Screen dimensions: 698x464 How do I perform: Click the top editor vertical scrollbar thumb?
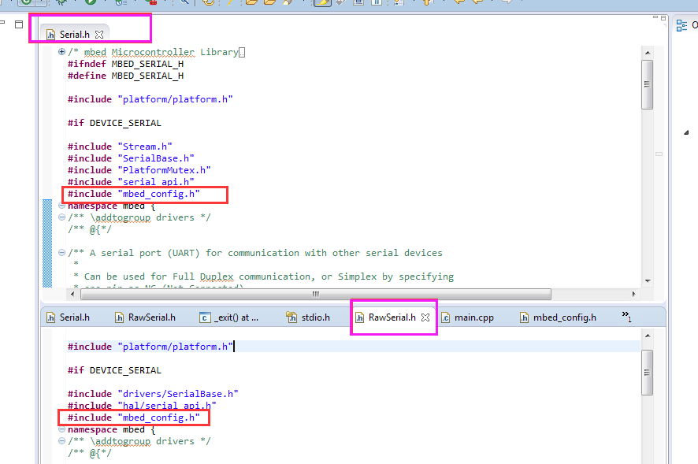point(648,84)
